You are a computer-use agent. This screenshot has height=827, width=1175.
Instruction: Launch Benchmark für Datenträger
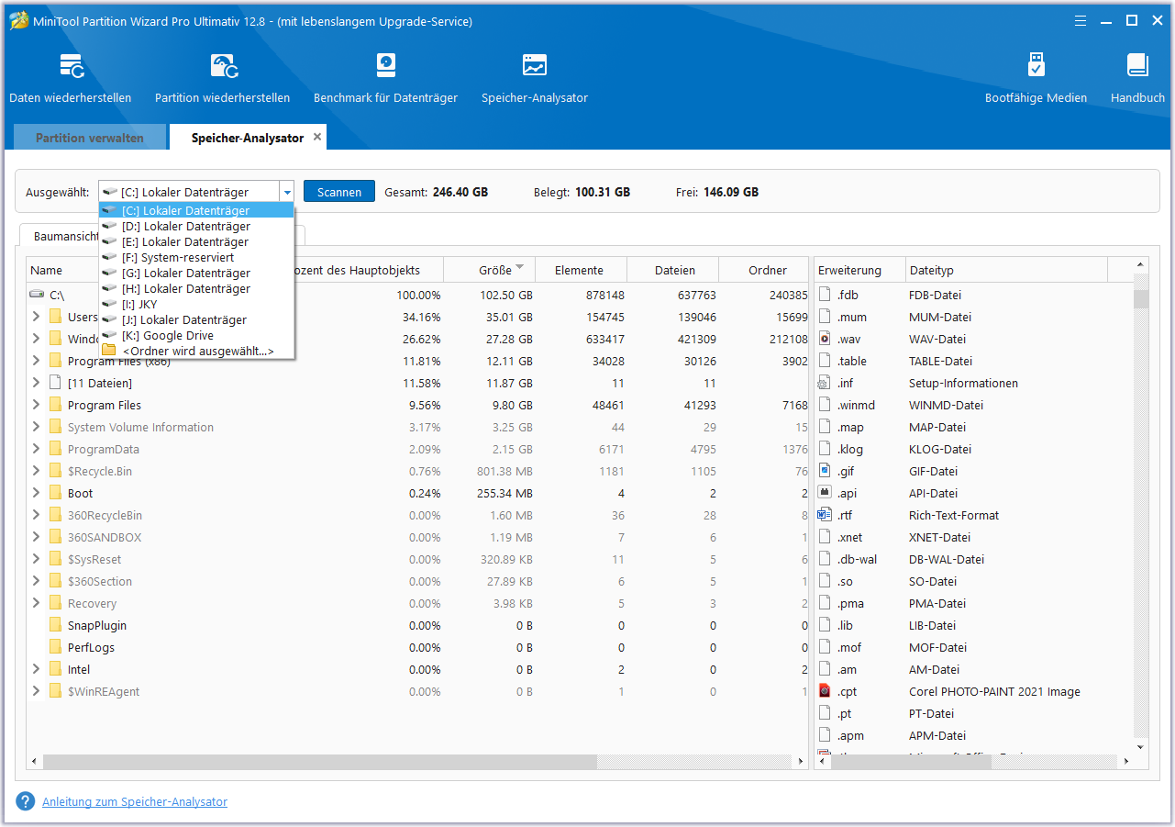coord(385,78)
